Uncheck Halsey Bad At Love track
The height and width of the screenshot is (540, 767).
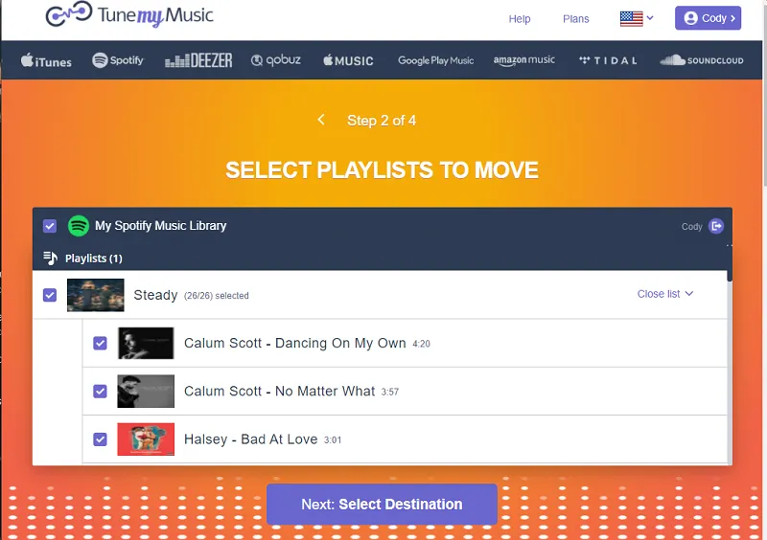(x=101, y=439)
